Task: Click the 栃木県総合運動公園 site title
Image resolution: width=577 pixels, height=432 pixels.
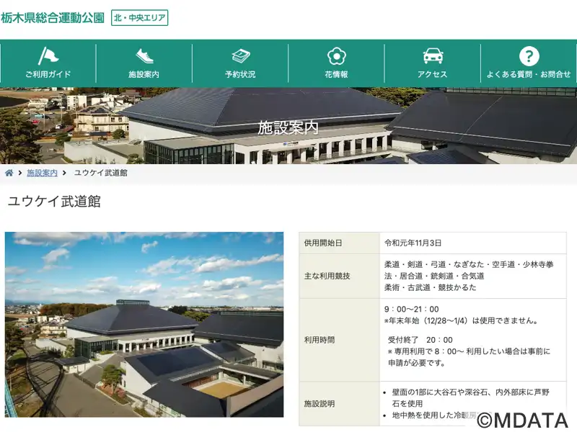Action: (53, 17)
